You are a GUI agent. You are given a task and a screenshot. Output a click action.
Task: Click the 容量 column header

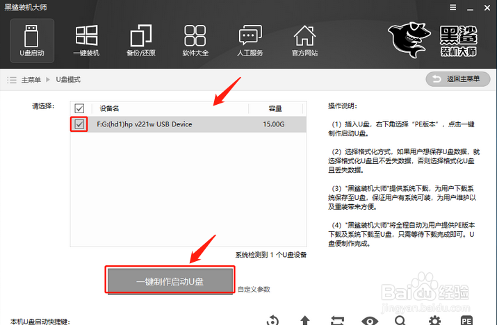(x=275, y=108)
